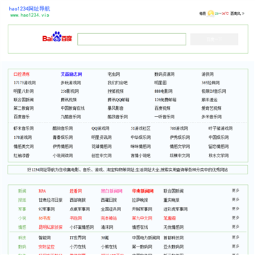Screen dimensions: 255x255
Task: Open the 创世中文网 link
Action: [x=101, y=156]
